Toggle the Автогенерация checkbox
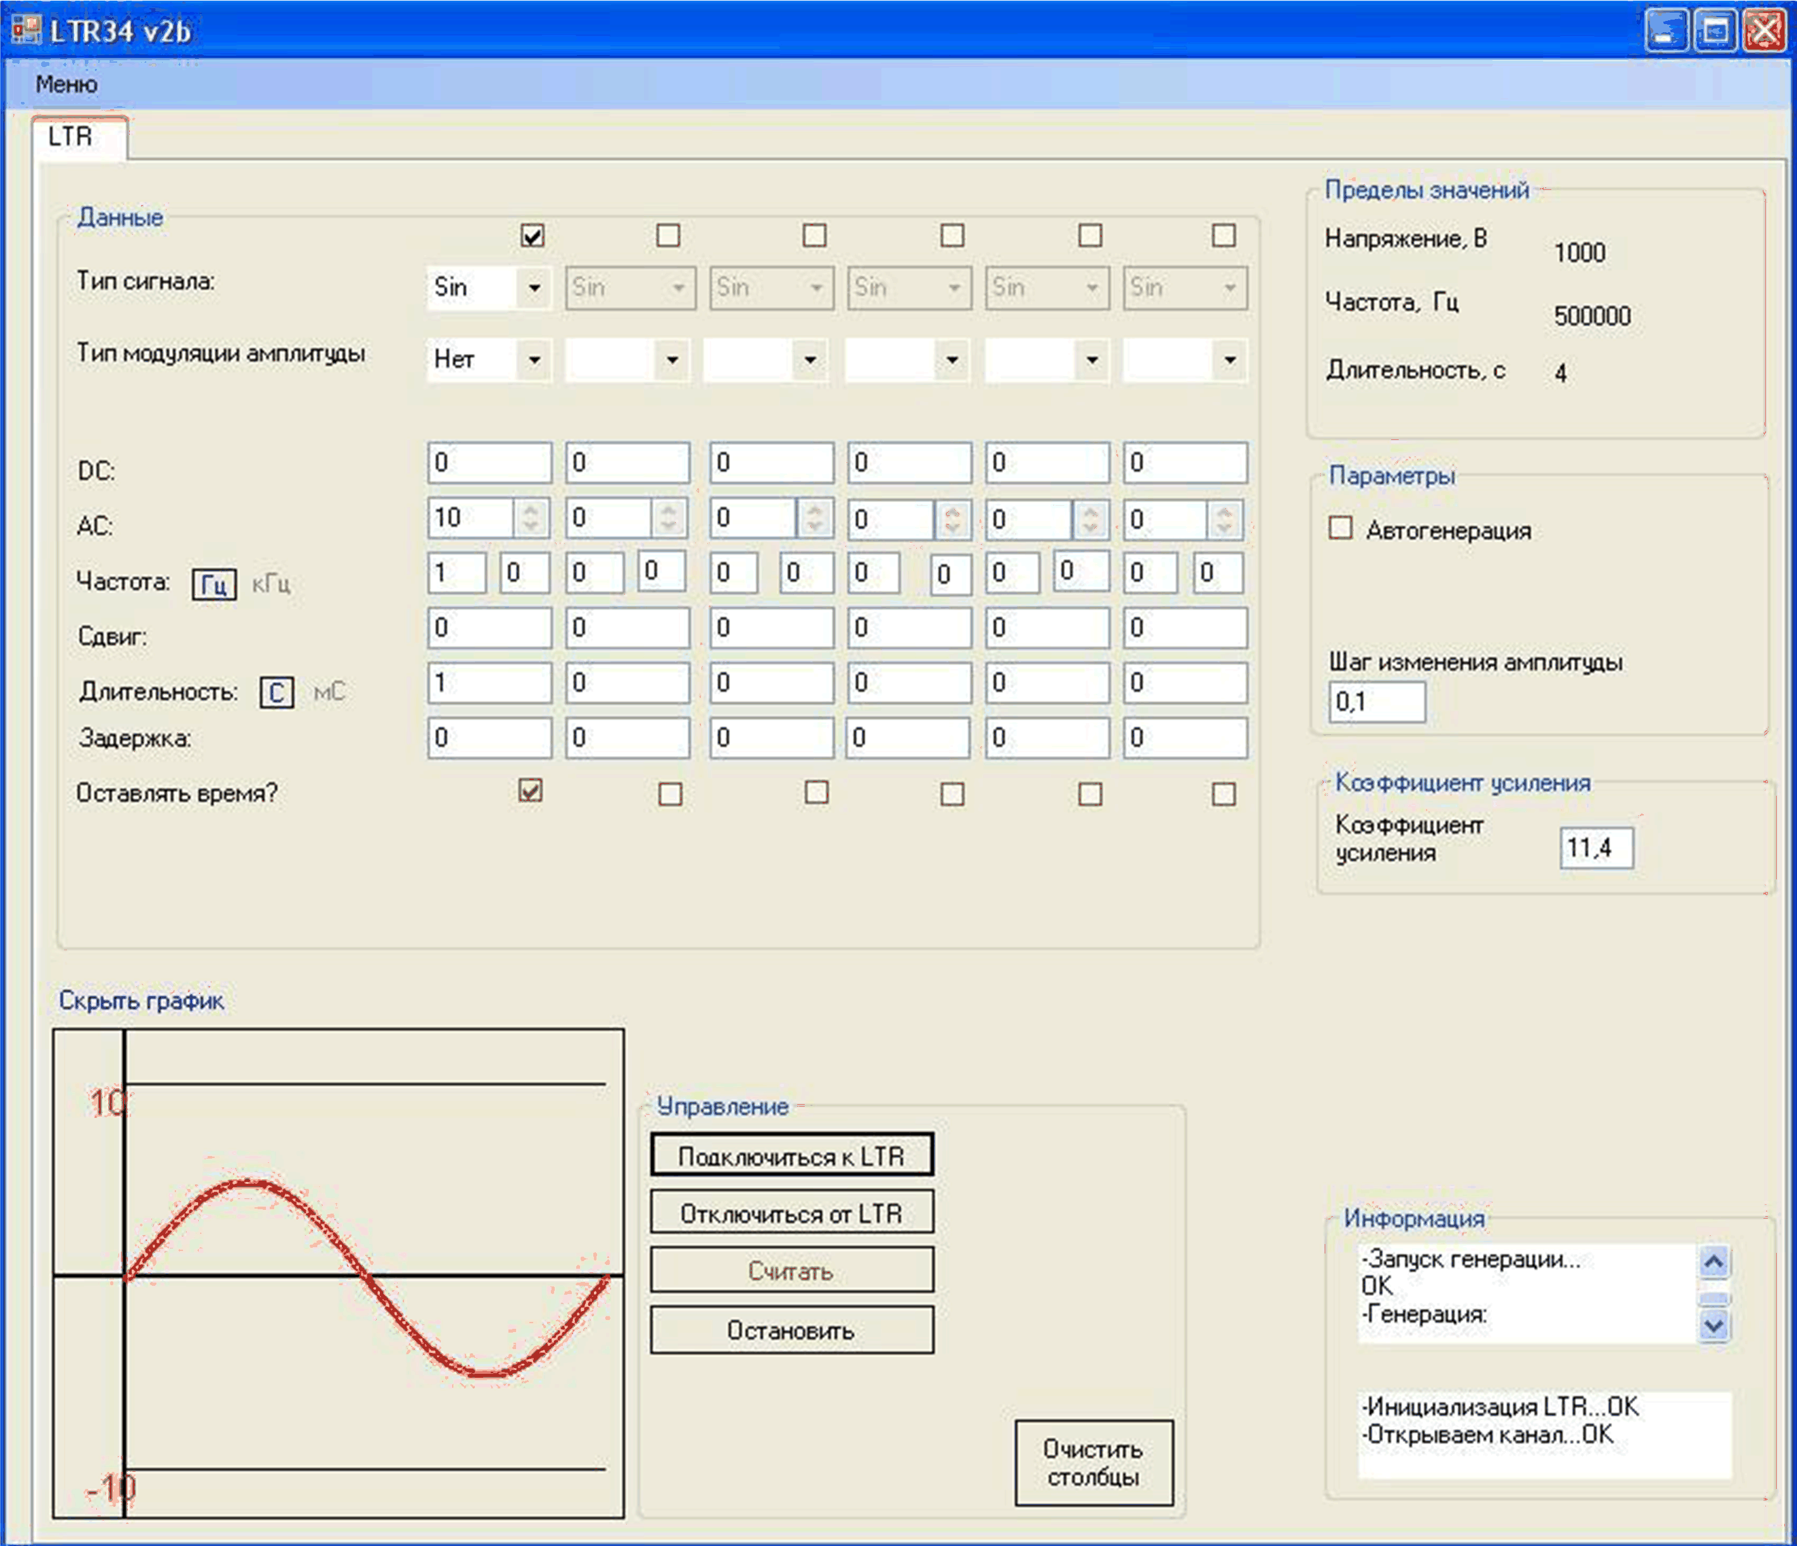 [x=1341, y=527]
